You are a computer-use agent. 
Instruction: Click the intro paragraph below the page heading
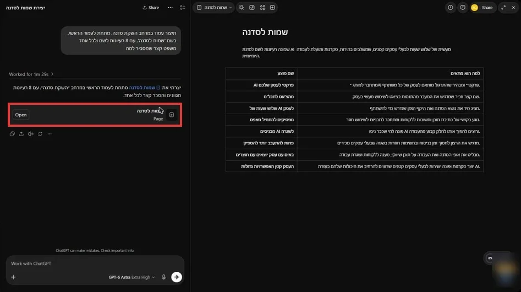click(x=346, y=52)
